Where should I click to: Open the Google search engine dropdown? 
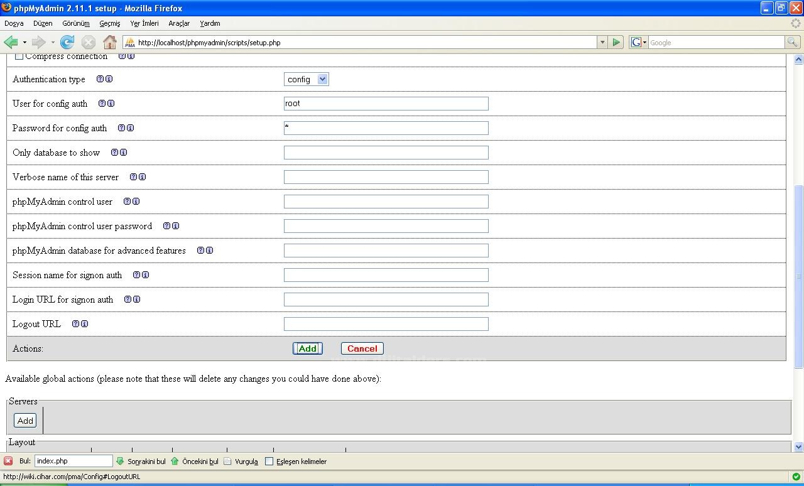pyautogui.click(x=637, y=42)
